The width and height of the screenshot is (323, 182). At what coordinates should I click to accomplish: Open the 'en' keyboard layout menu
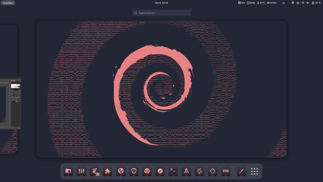click(x=284, y=3)
